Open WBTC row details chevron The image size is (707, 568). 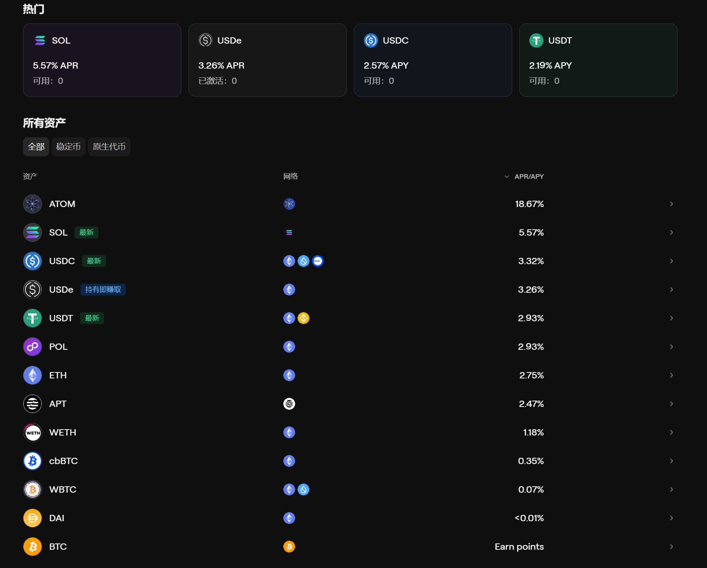click(671, 489)
